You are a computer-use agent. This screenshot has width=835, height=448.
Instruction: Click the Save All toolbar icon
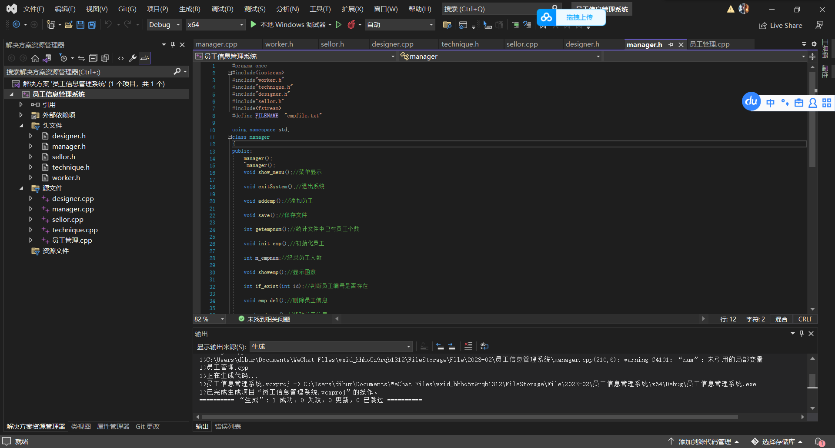click(92, 25)
